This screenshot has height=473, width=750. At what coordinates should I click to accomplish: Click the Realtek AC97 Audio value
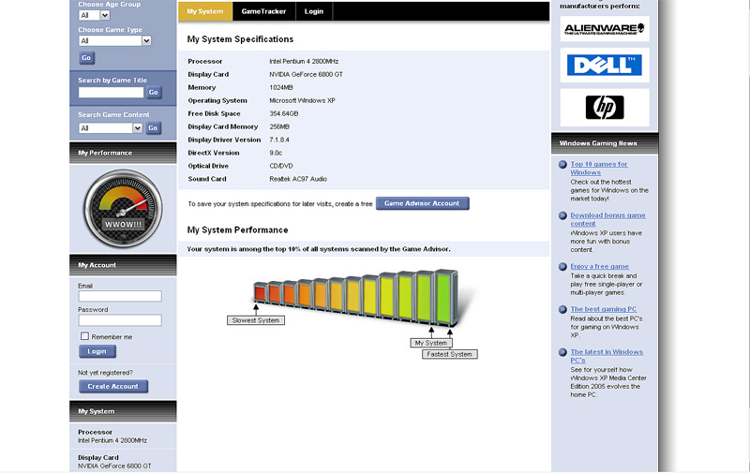point(298,179)
